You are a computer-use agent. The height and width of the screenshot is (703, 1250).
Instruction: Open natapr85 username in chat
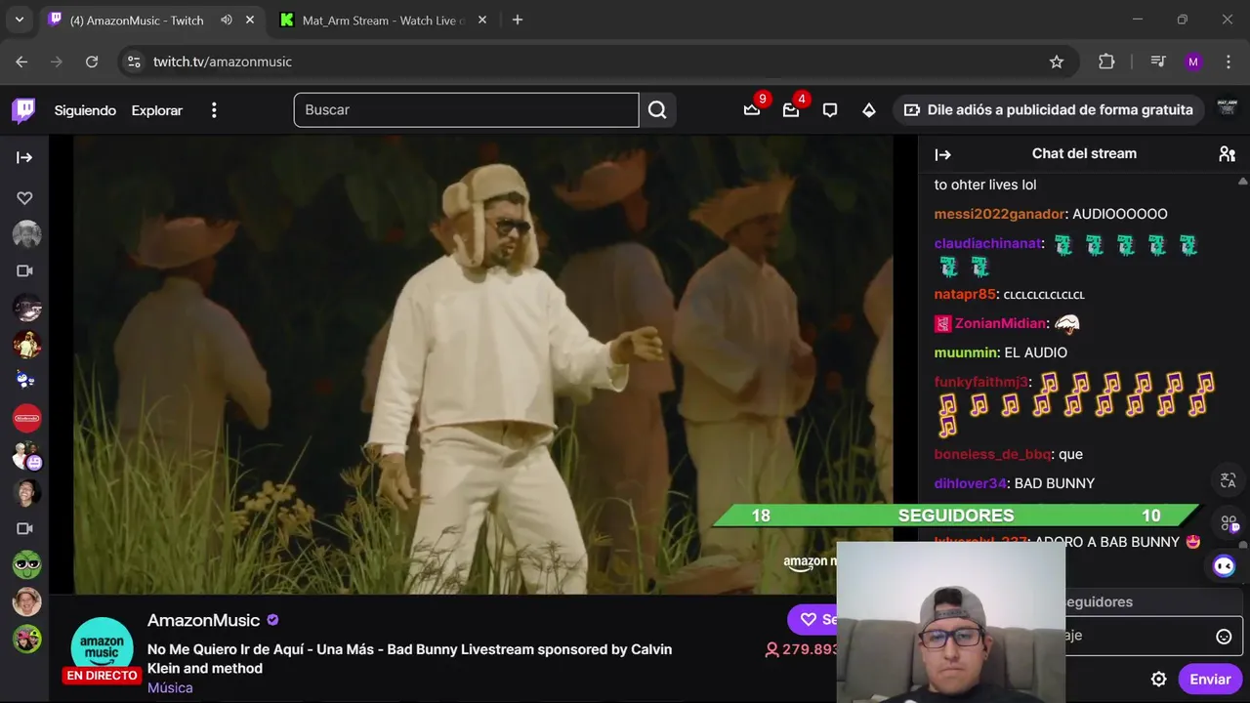click(x=965, y=294)
